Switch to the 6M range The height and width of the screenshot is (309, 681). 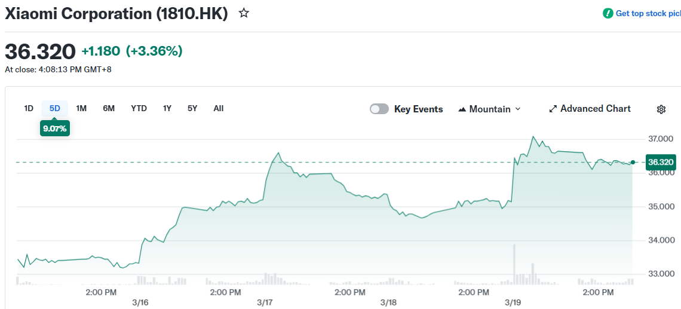point(109,109)
